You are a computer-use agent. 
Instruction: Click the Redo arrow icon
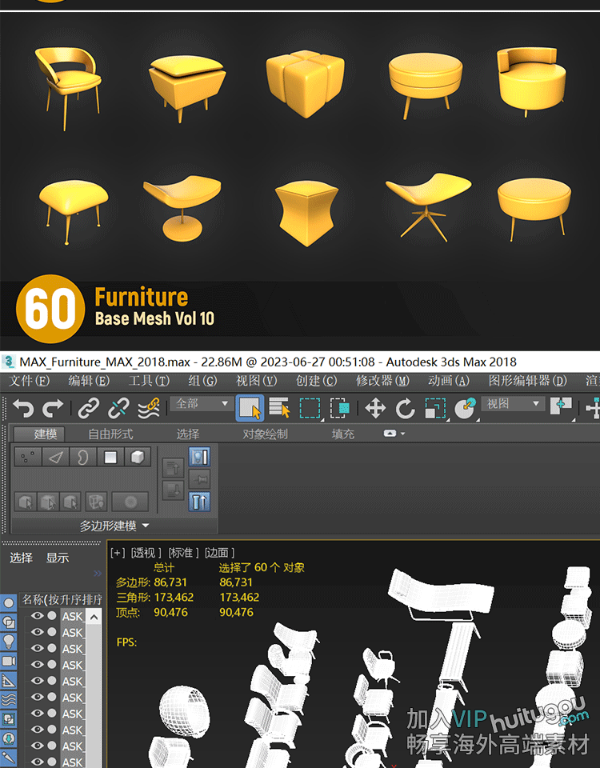53,408
